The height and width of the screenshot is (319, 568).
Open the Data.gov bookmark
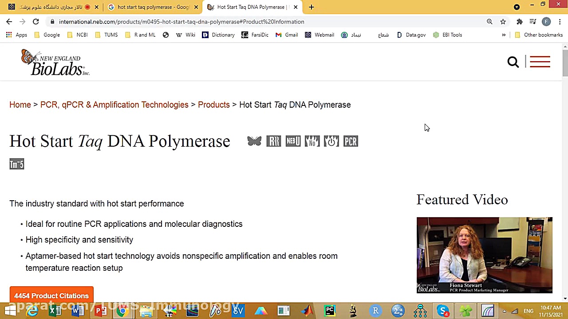tap(411, 35)
